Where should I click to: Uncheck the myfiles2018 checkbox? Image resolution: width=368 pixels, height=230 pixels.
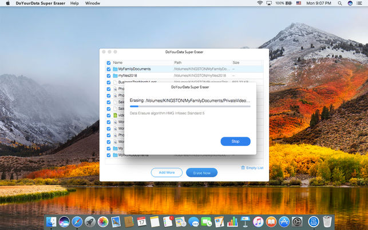[109, 76]
